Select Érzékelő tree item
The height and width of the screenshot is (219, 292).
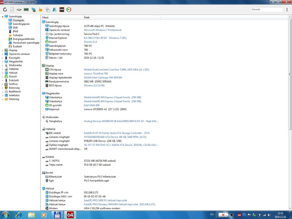(17, 46)
